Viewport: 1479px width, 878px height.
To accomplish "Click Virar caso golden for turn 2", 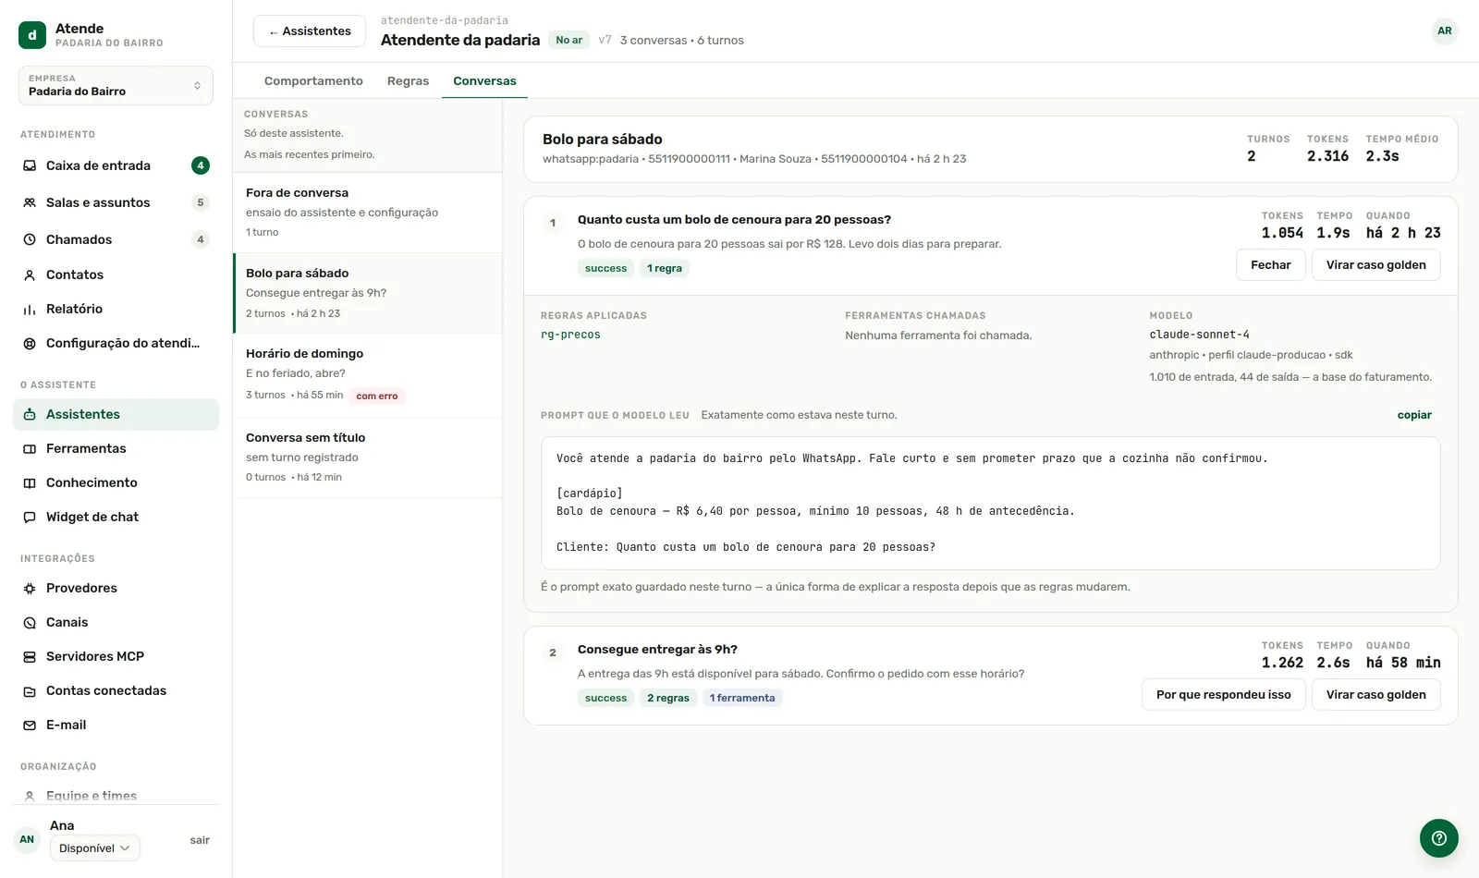I will [x=1375, y=694].
